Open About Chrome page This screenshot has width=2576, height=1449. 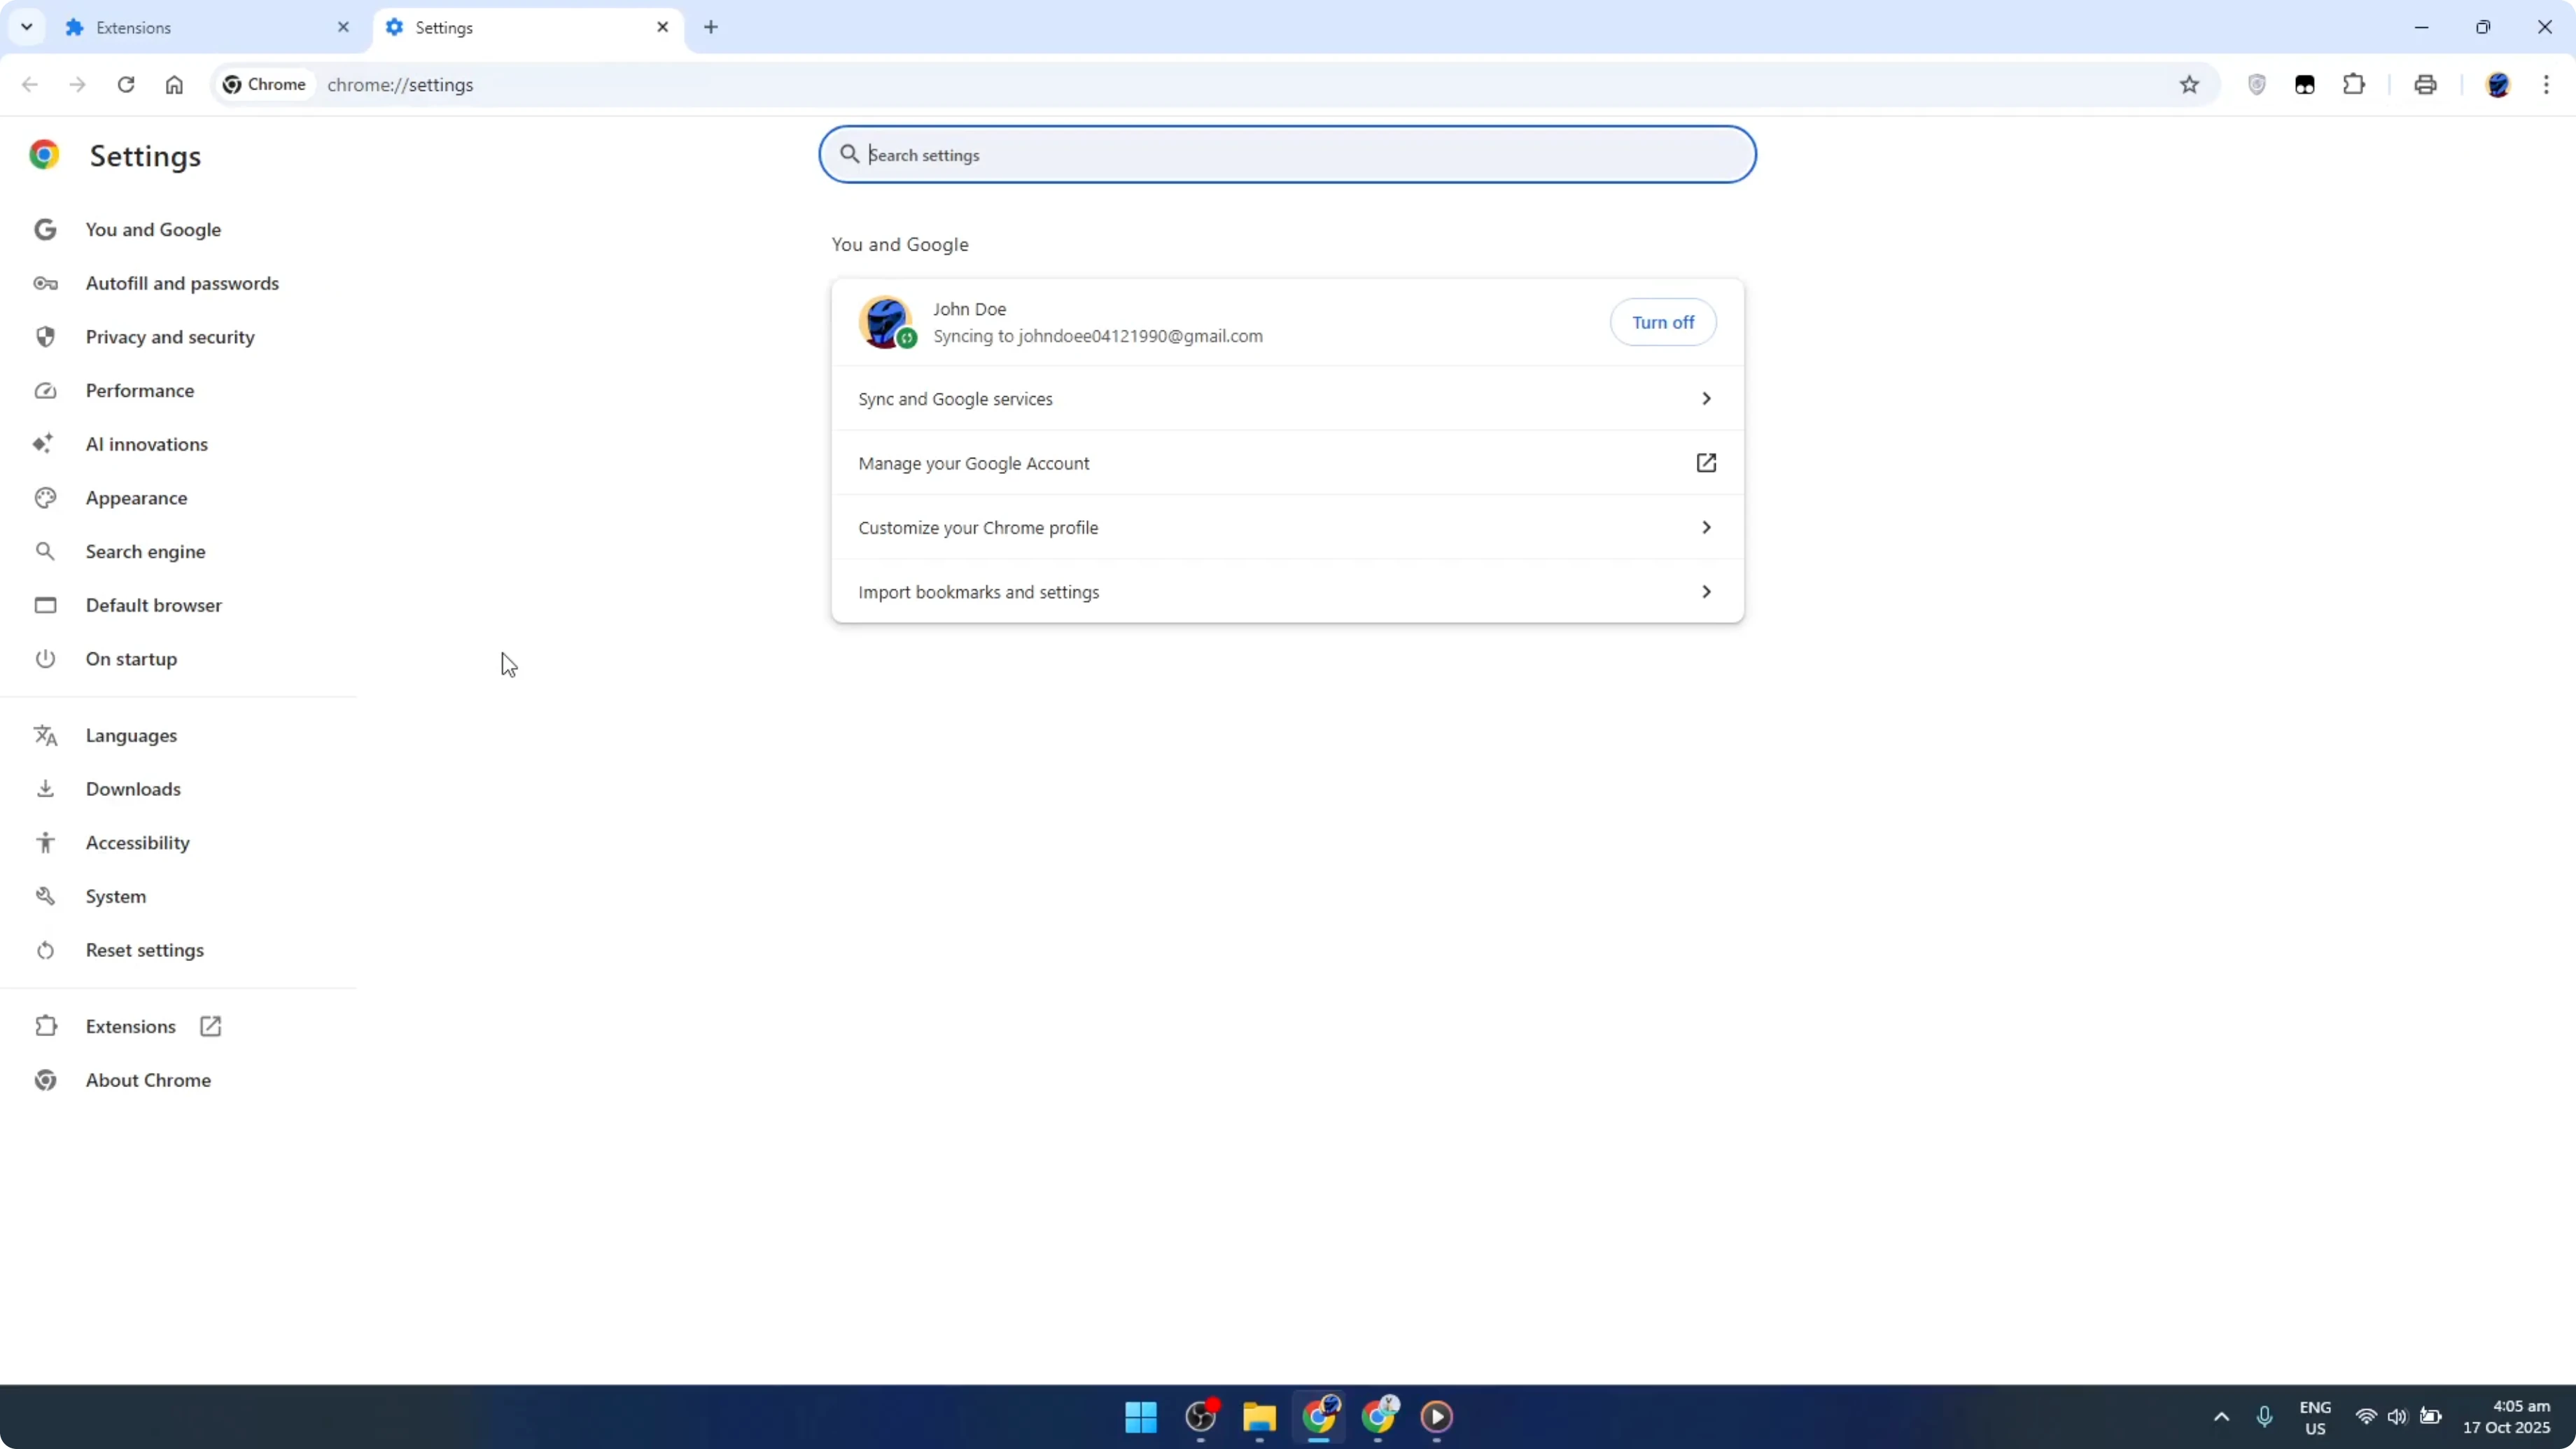(148, 1080)
